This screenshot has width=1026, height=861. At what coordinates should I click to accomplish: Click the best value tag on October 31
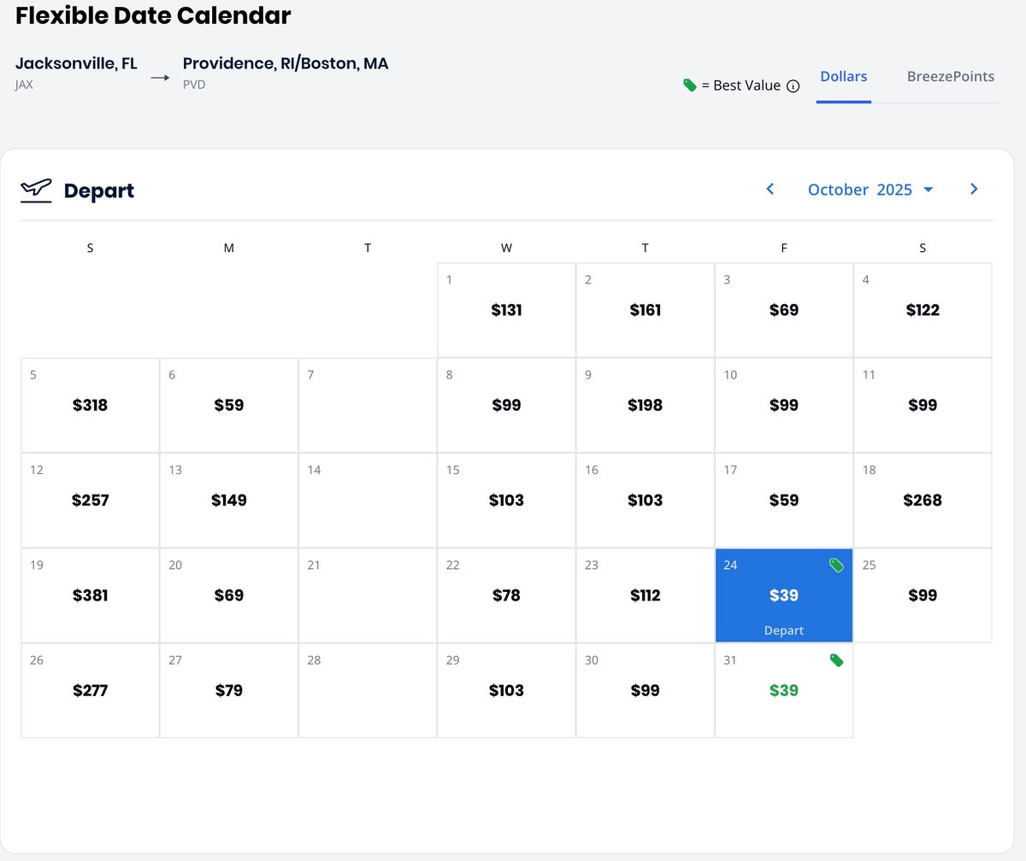coord(836,660)
